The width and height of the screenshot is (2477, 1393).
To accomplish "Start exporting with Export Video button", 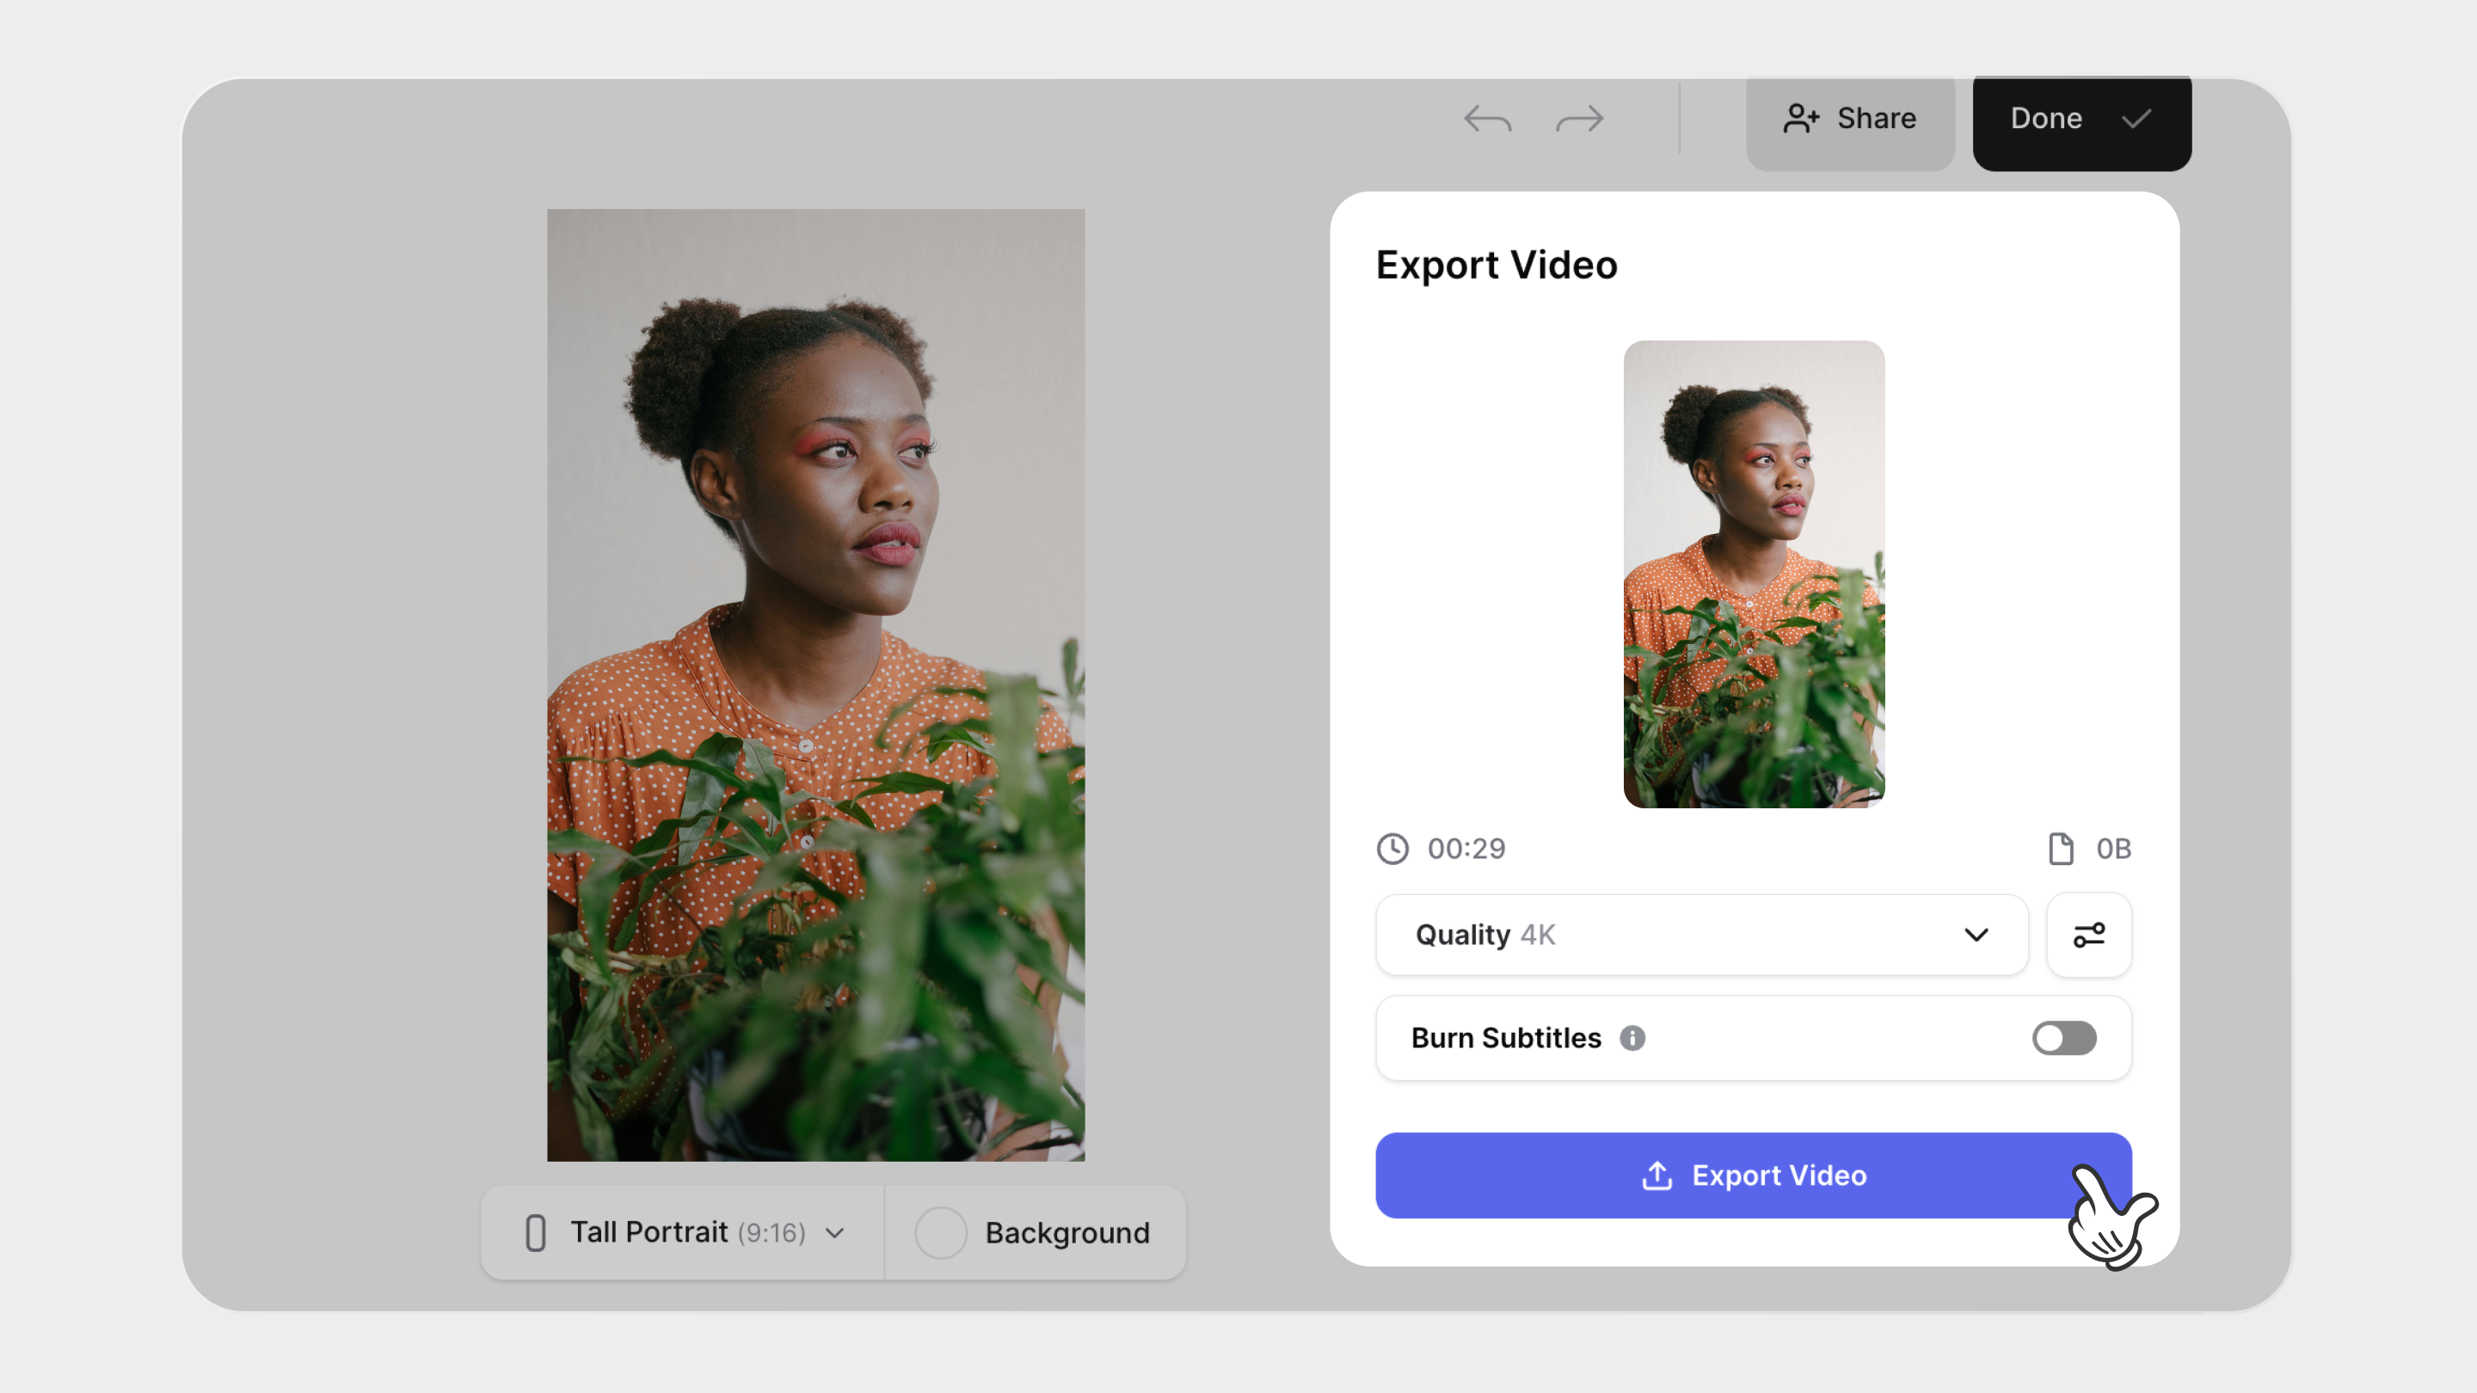I will click(1754, 1175).
